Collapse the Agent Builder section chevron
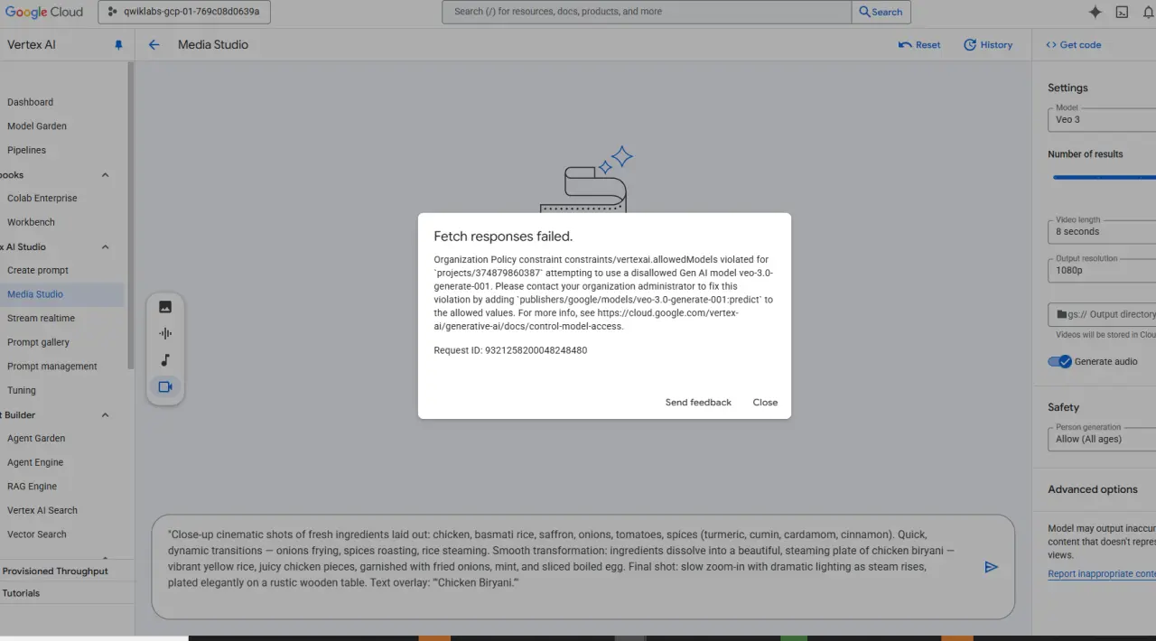Viewport: 1156px width, 641px height. pyautogui.click(x=105, y=415)
